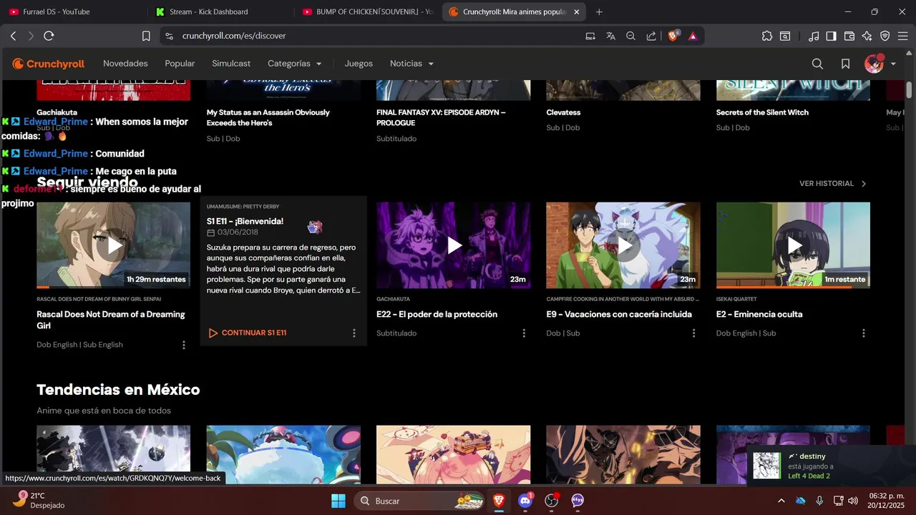Screen dimensions: 916x515
Task: Click the Crunchyroll logo
Action: pos(49,64)
